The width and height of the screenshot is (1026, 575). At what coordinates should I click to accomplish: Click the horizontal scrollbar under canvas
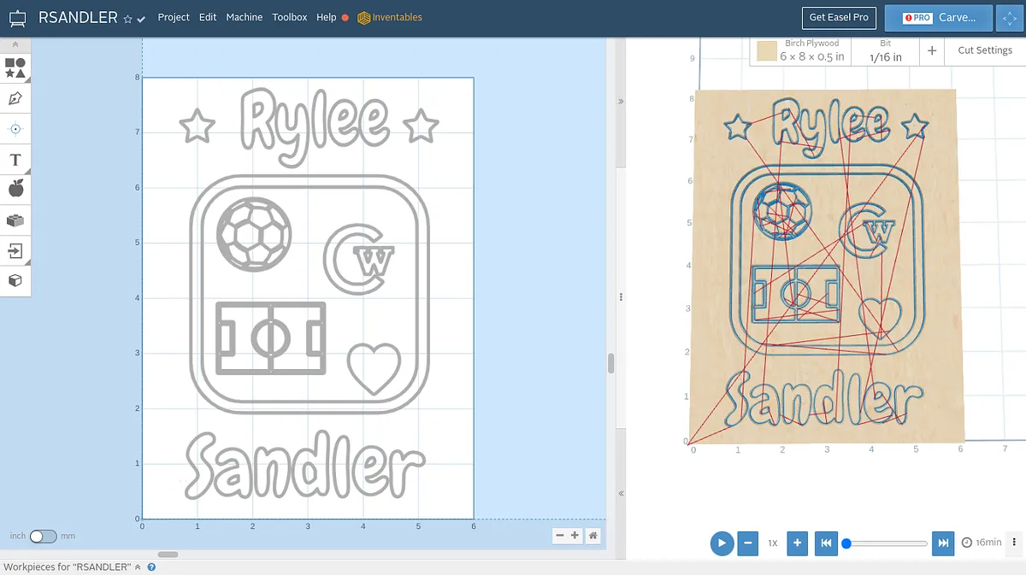tap(168, 554)
